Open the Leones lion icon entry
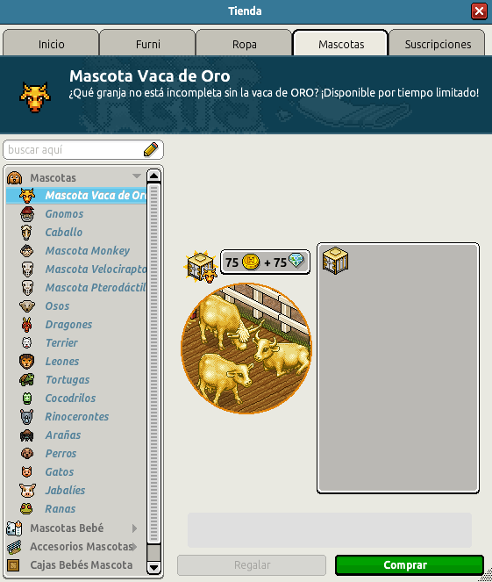This screenshot has width=492, height=582. [x=26, y=362]
